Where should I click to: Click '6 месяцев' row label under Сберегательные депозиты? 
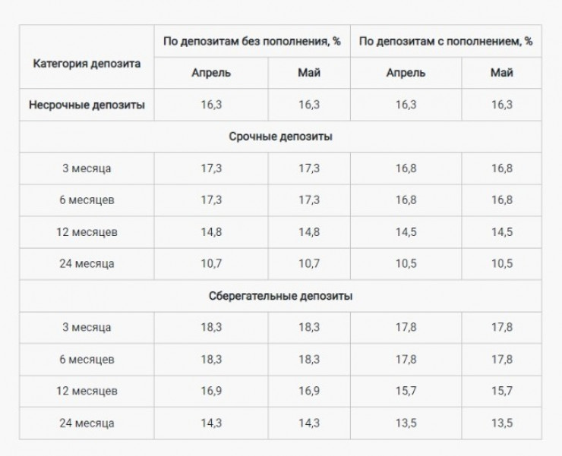click(x=87, y=360)
